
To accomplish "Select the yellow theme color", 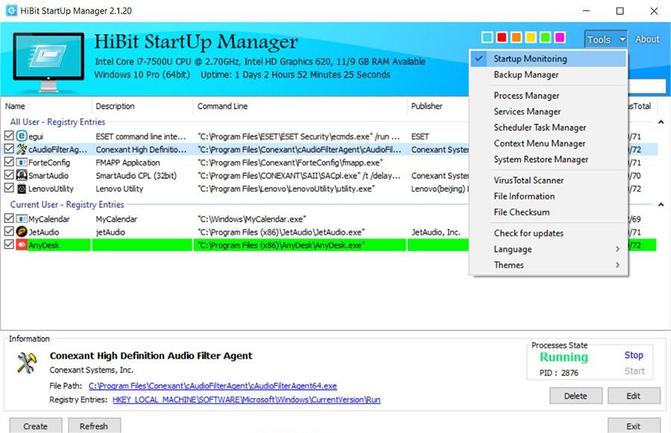I will pyautogui.click(x=531, y=37).
